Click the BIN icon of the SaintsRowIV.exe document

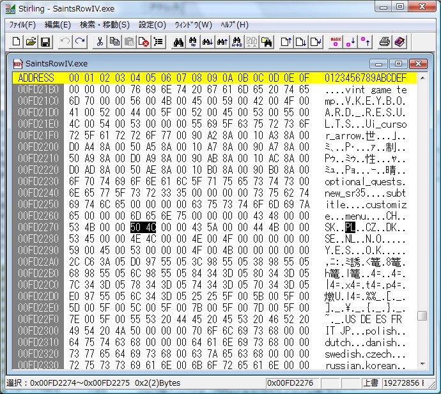tap(18, 64)
